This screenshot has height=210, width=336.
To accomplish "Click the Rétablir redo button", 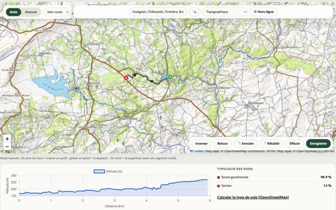I will pyautogui.click(x=271, y=144).
